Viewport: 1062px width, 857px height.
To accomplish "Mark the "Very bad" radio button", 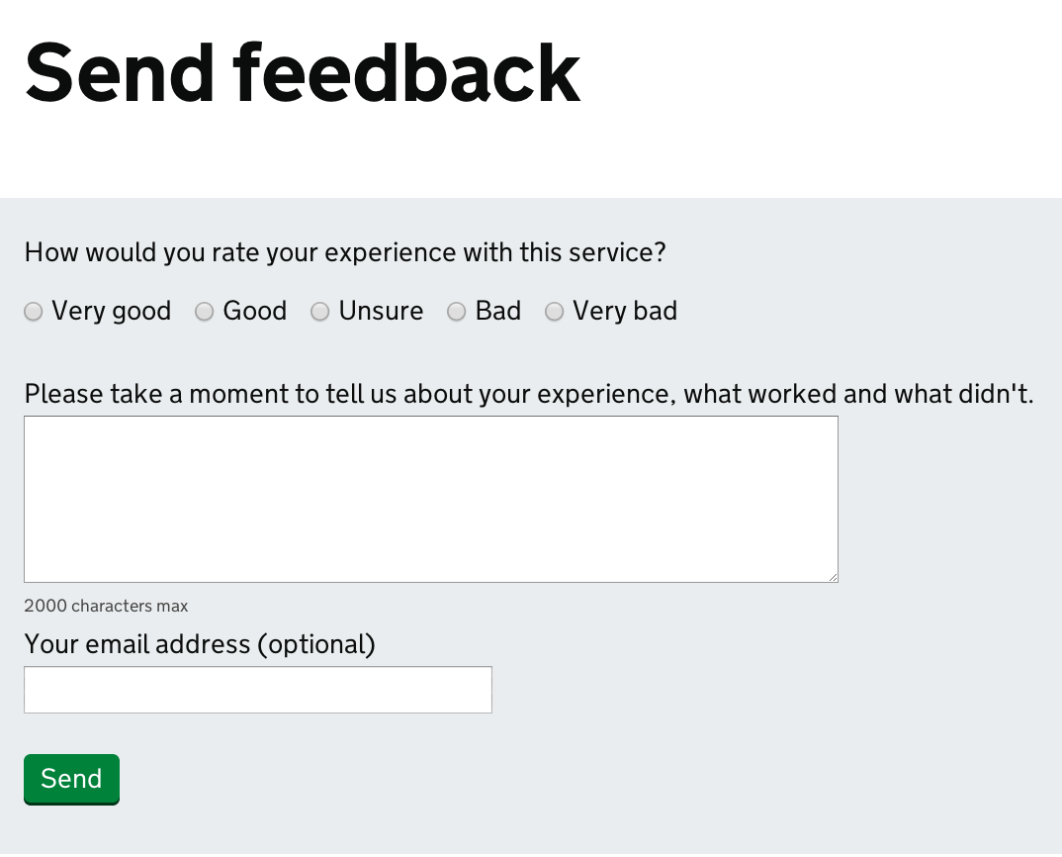I will 554,312.
